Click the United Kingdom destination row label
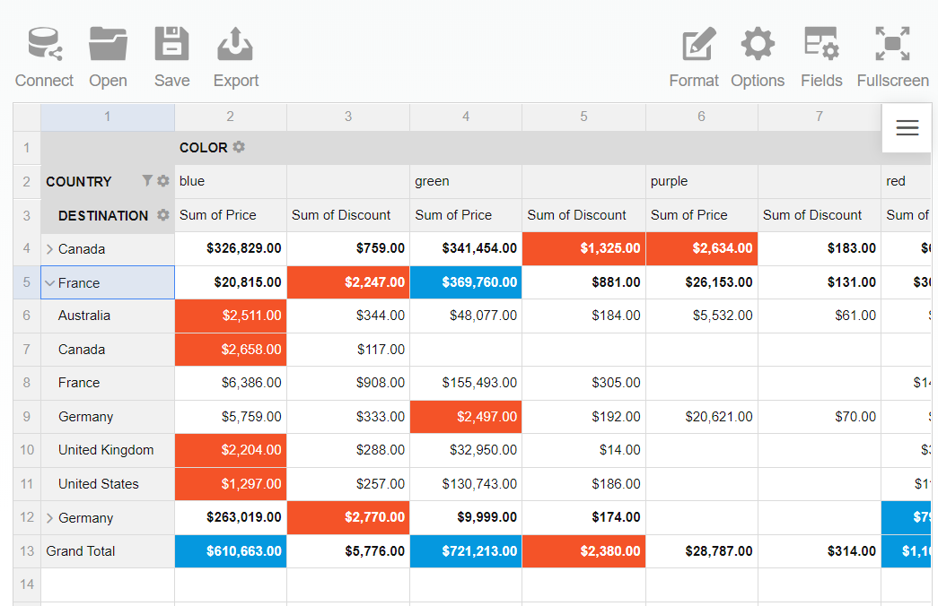 pyautogui.click(x=106, y=450)
